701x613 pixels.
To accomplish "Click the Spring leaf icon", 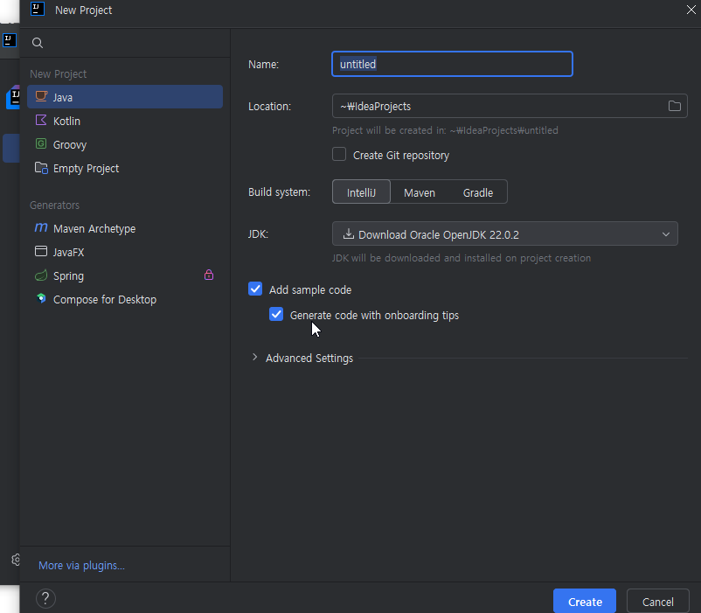I will [x=41, y=275].
